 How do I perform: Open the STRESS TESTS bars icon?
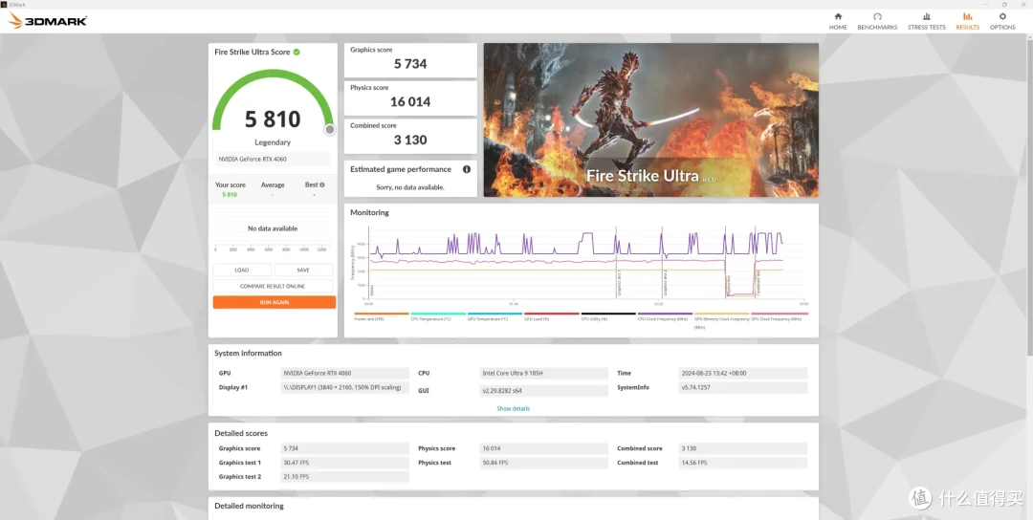(926, 16)
